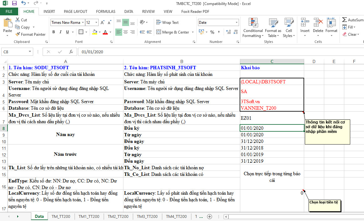This screenshot has width=364, height=221.
Task: Open the Number format dialog launcher
Action: pyautogui.click(x=238, y=42)
